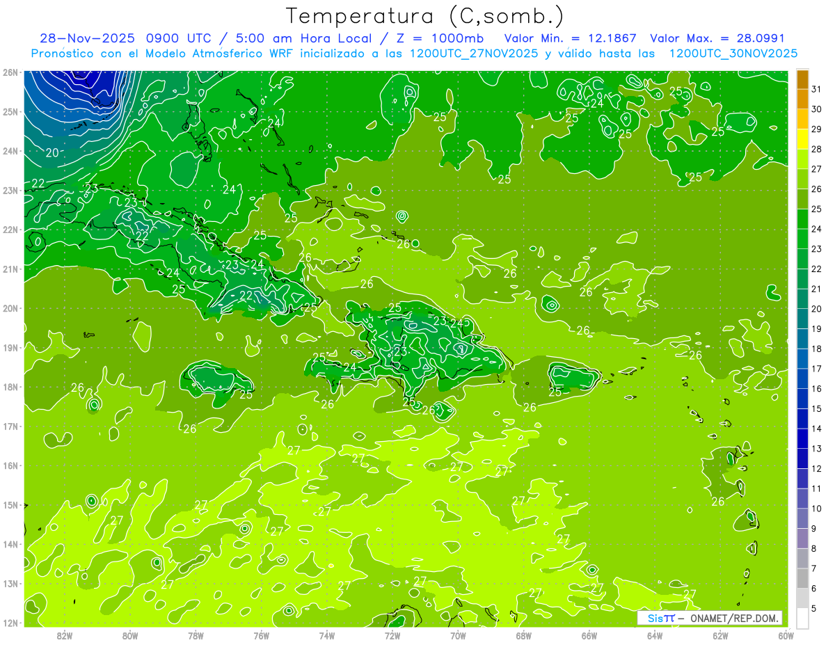Click the "68W" longitude axis label
This screenshot has width=835, height=645.
523,635
